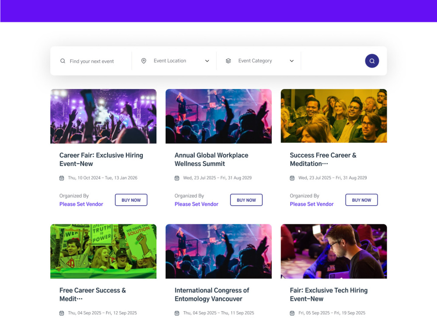Image resolution: width=437 pixels, height=327 pixels.
Task: Open the Fair: Exclusive Tech Hiring image
Action: (x=333, y=251)
